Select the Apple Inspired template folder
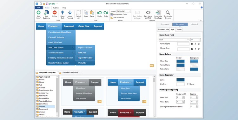The image size is (238, 120). click(x=43, y=77)
